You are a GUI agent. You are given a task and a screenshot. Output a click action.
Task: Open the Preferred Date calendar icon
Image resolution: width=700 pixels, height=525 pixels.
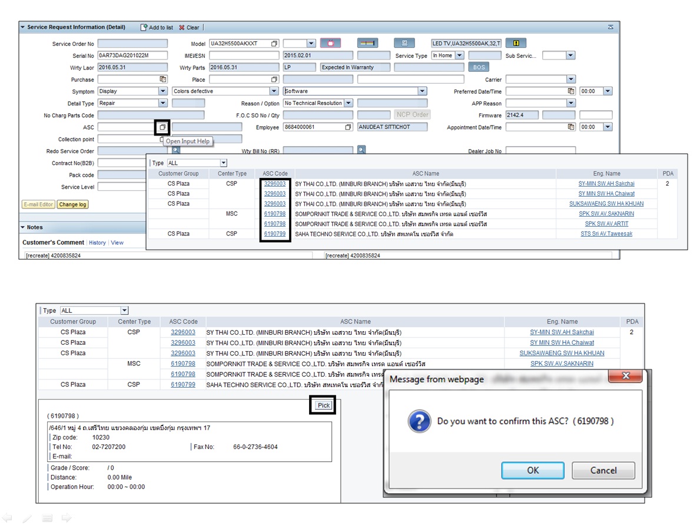point(571,91)
